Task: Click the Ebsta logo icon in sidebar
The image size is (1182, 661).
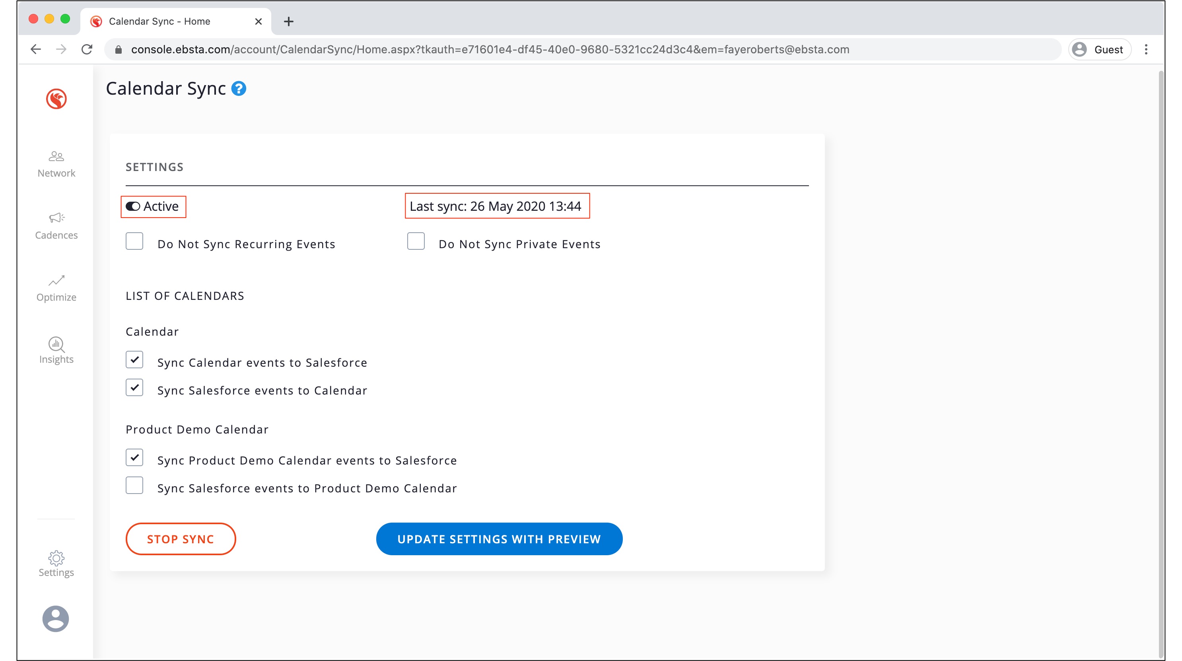Action: pyautogui.click(x=56, y=99)
